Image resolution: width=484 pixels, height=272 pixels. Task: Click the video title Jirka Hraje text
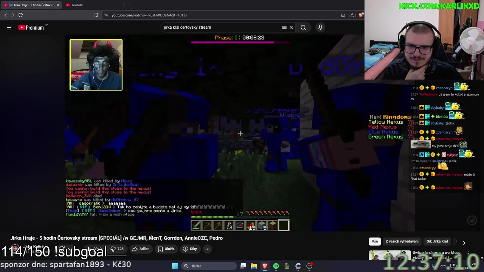click(x=116, y=238)
